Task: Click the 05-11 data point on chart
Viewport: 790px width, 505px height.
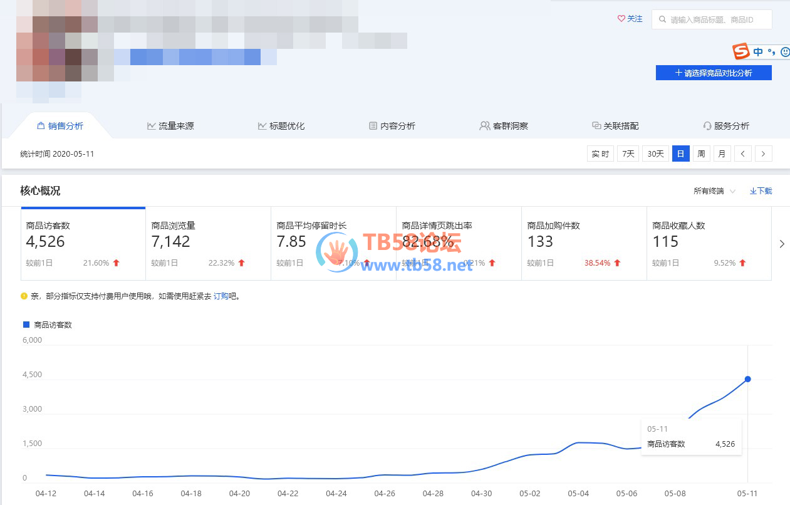Action: point(747,379)
